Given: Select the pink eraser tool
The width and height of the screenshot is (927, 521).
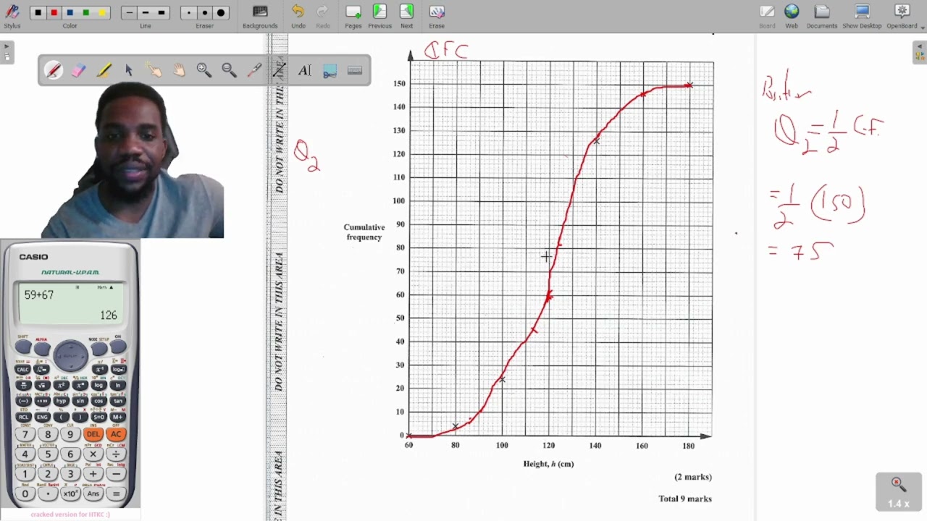Looking at the screenshot, I should click(x=78, y=70).
